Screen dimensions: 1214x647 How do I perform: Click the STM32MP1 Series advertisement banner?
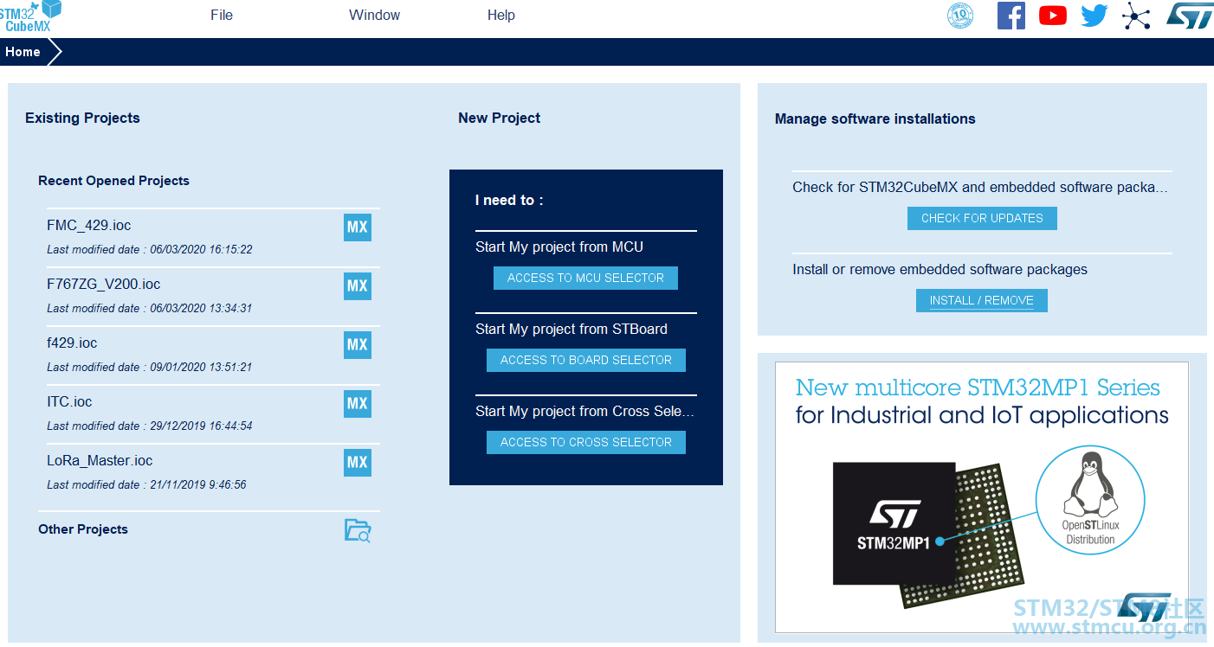point(982,497)
